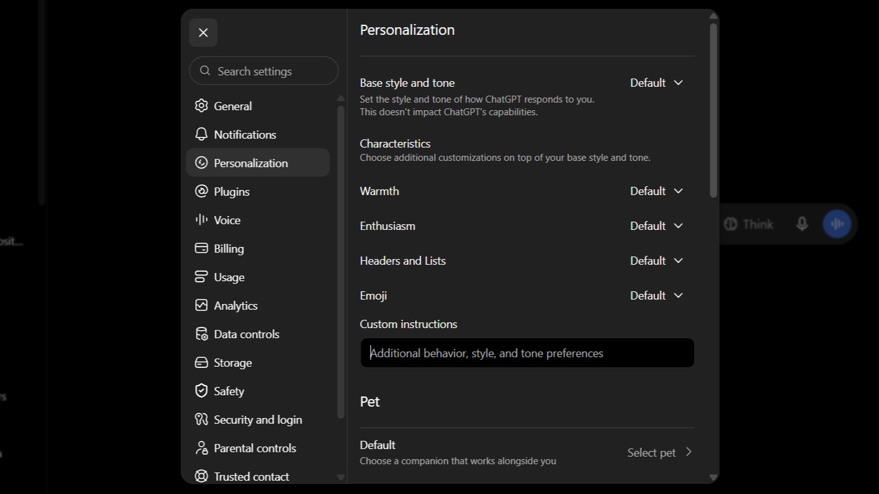Screen dimensions: 879x494
Task: Open Analytics chart icon
Action: (202, 305)
